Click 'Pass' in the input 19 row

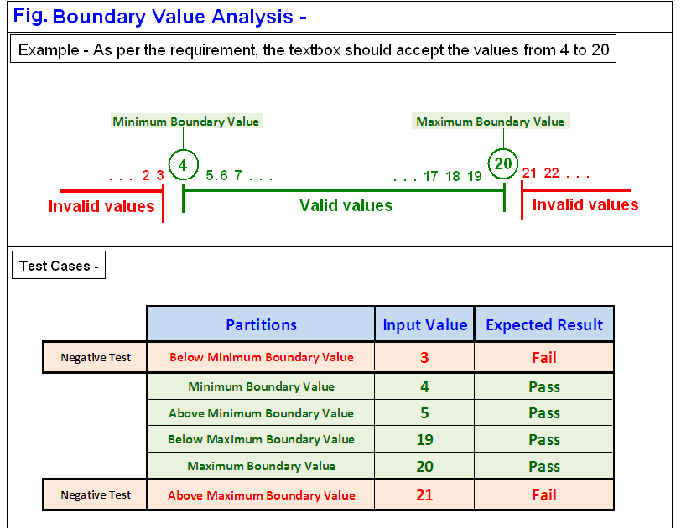point(544,439)
